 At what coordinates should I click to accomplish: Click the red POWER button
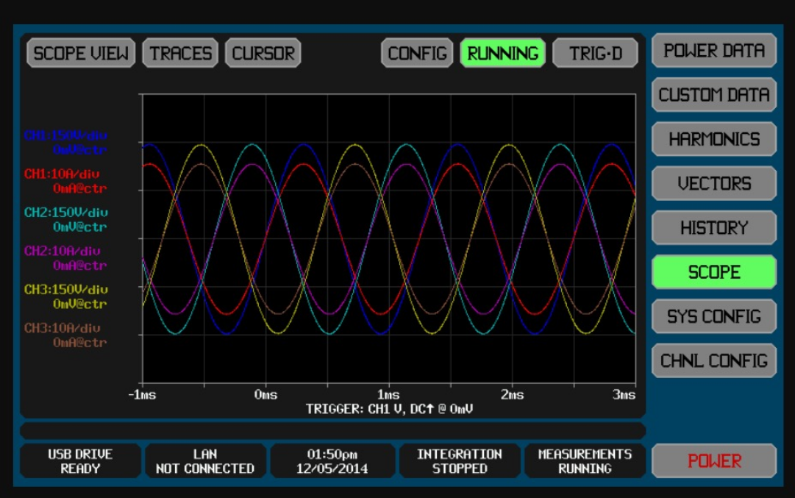[714, 460]
